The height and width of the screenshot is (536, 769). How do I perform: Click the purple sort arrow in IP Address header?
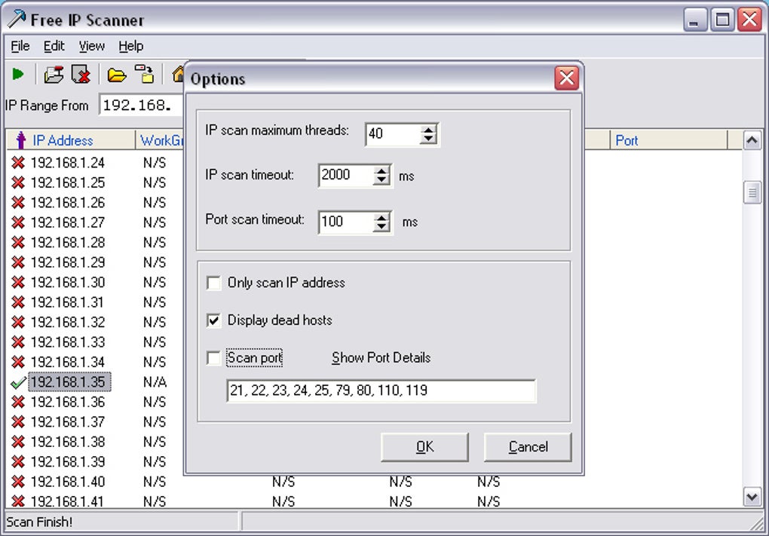tap(20, 140)
